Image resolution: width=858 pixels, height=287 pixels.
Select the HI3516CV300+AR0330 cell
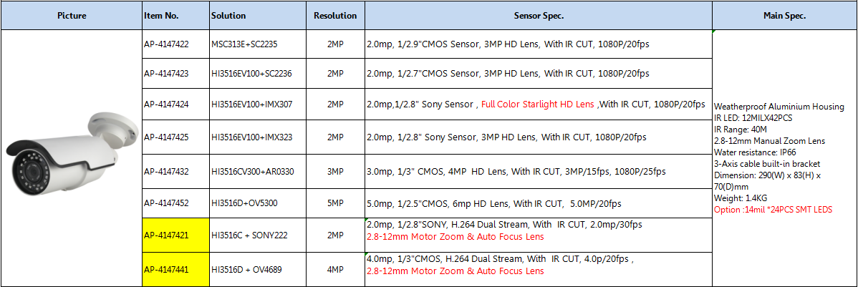(x=259, y=172)
